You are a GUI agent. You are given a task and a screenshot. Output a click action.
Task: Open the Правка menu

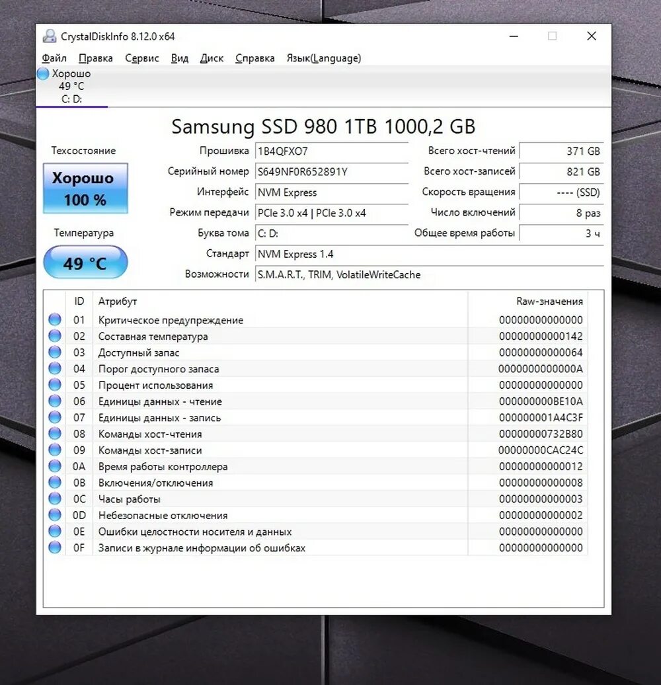pos(96,58)
